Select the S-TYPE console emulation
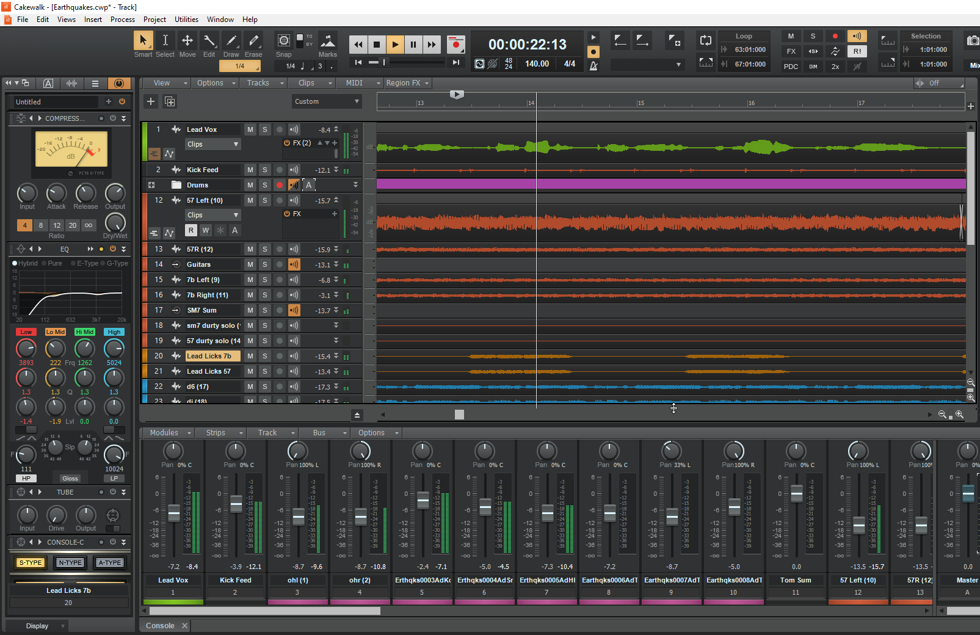The width and height of the screenshot is (980, 635). [x=31, y=563]
